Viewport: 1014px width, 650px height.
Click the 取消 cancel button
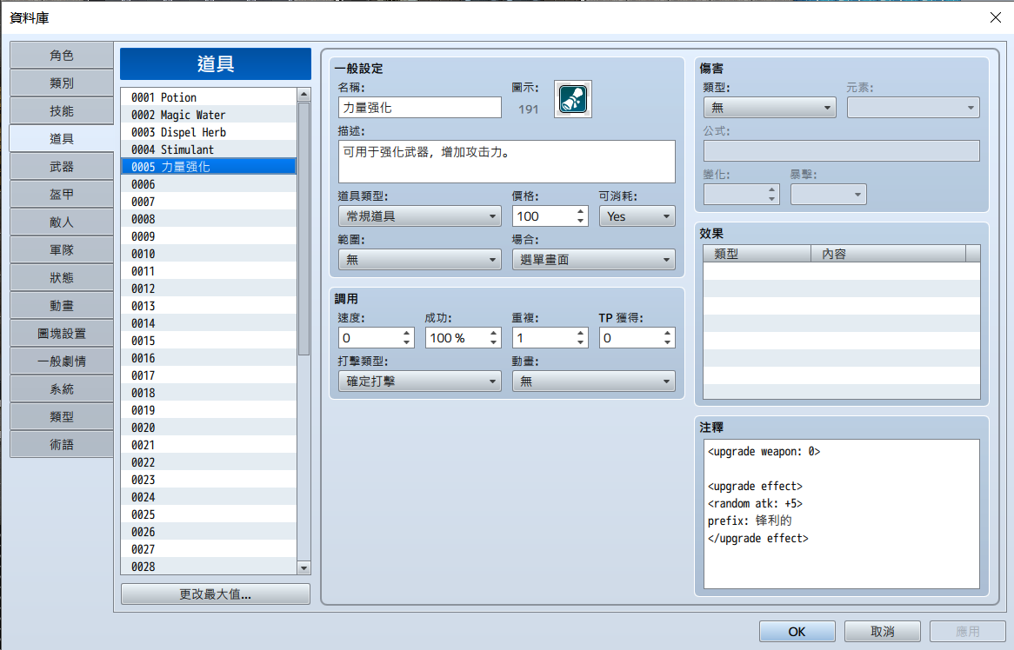pos(882,631)
